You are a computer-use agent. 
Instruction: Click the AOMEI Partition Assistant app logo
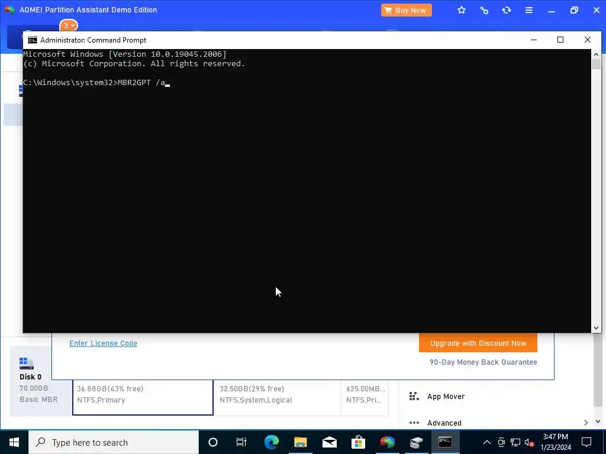click(x=9, y=9)
